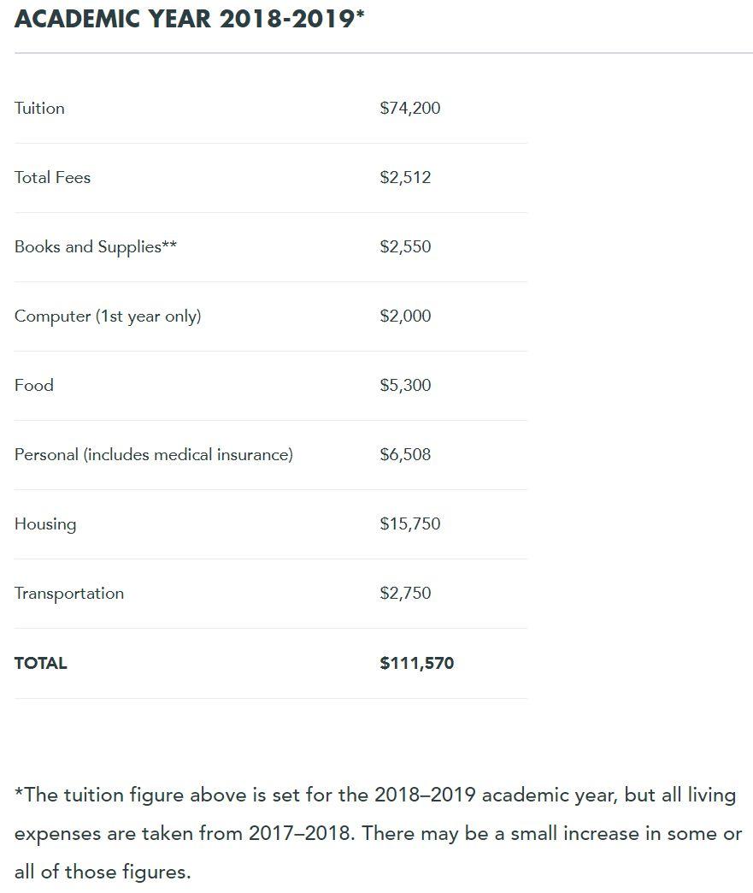Click the Computer (1st year only) label
This screenshot has width=753, height=893.
point(108,316)
